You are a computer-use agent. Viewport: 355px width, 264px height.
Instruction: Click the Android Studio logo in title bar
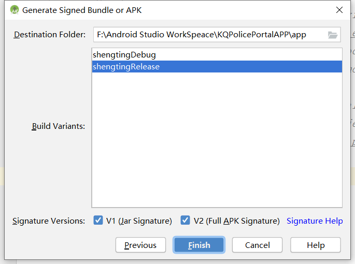[x=15, y=10]
